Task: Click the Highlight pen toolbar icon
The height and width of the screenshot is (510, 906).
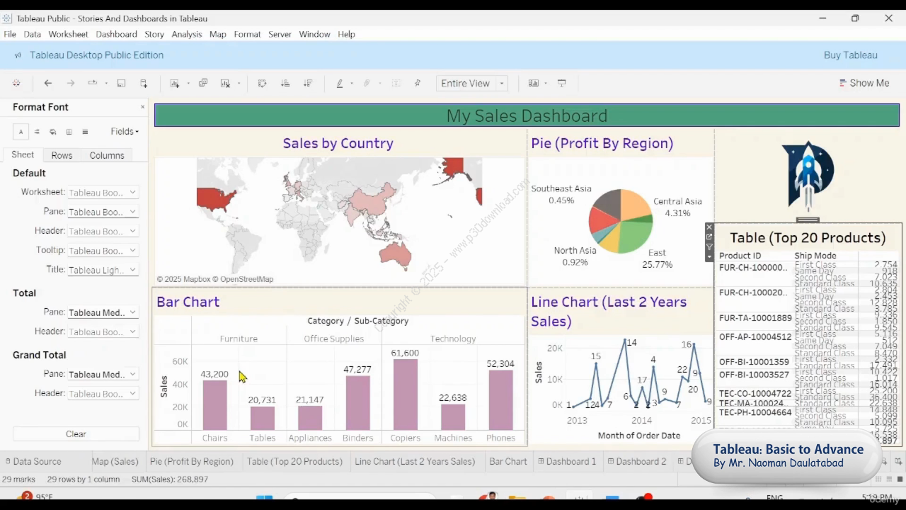Action: click(x=340, y=84)
